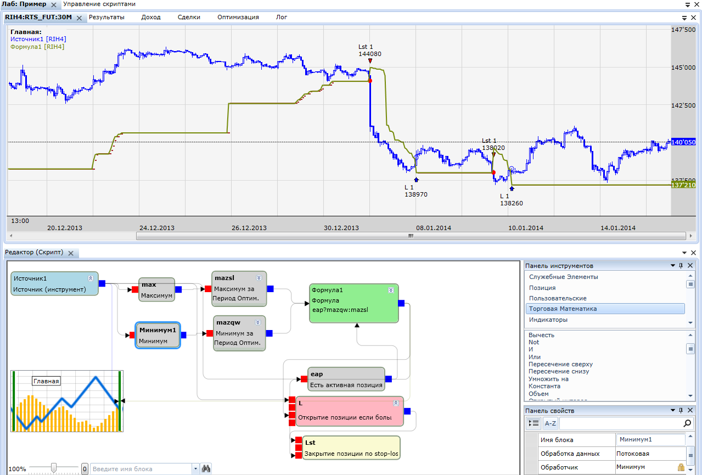Viewport: 702px width, 475px height.
Task: Click the Имя блока value field
Action: (651, 440)
